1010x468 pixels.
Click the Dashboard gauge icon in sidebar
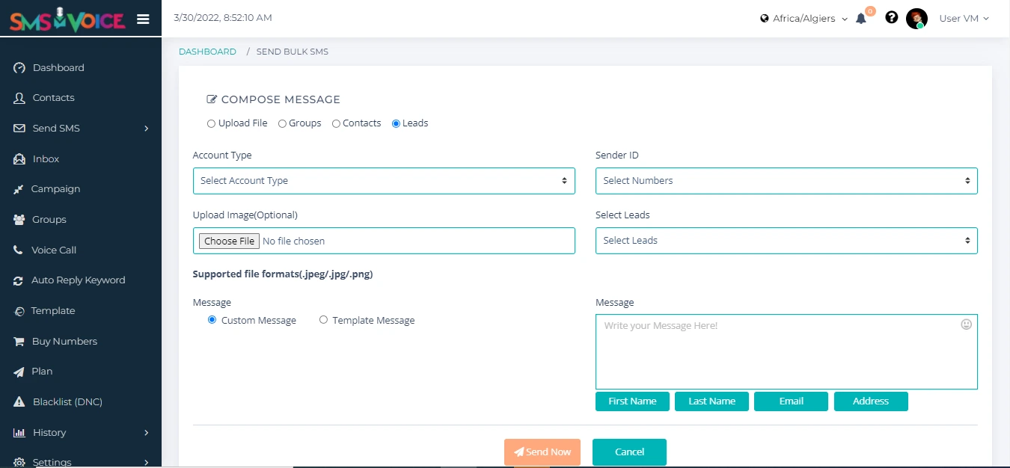[19, 68]
